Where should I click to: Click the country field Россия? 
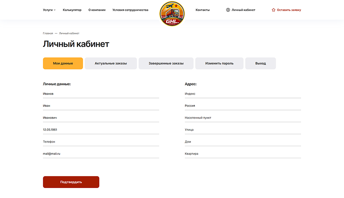(243, 106)
